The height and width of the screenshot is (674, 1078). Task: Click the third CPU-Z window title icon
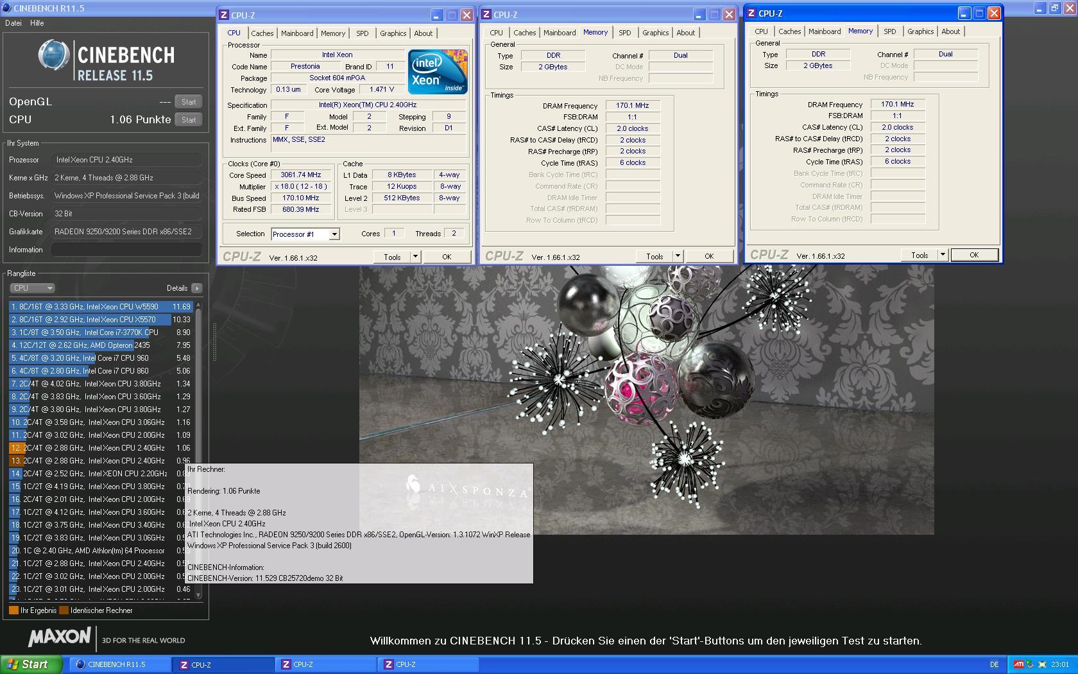tap(751, 13)
